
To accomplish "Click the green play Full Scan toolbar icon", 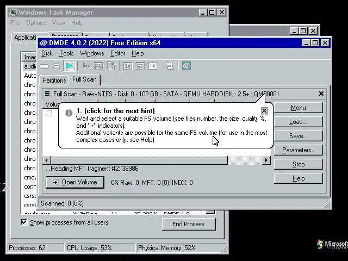I will [x=69, y=66].
